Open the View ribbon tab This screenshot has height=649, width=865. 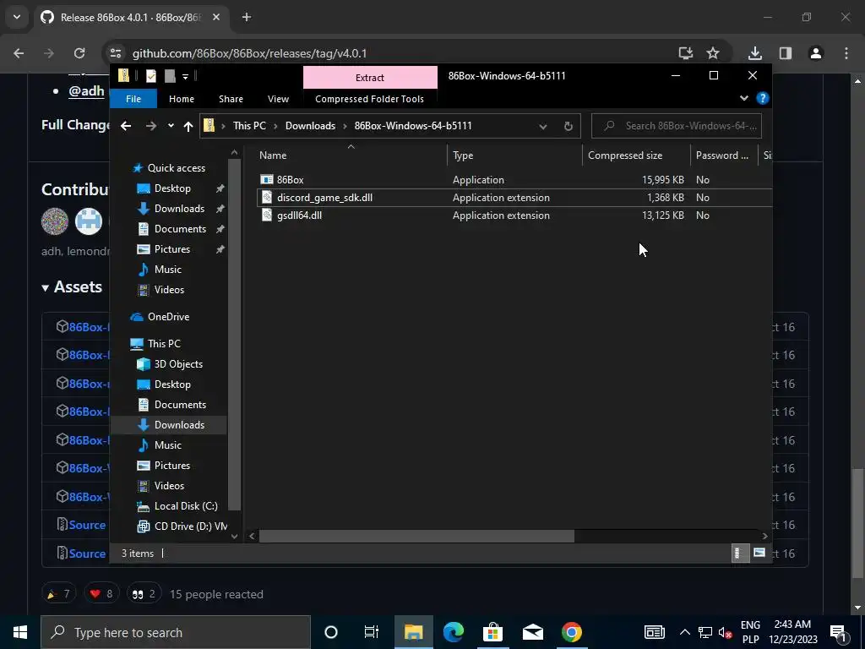click(x=278, y=99)
